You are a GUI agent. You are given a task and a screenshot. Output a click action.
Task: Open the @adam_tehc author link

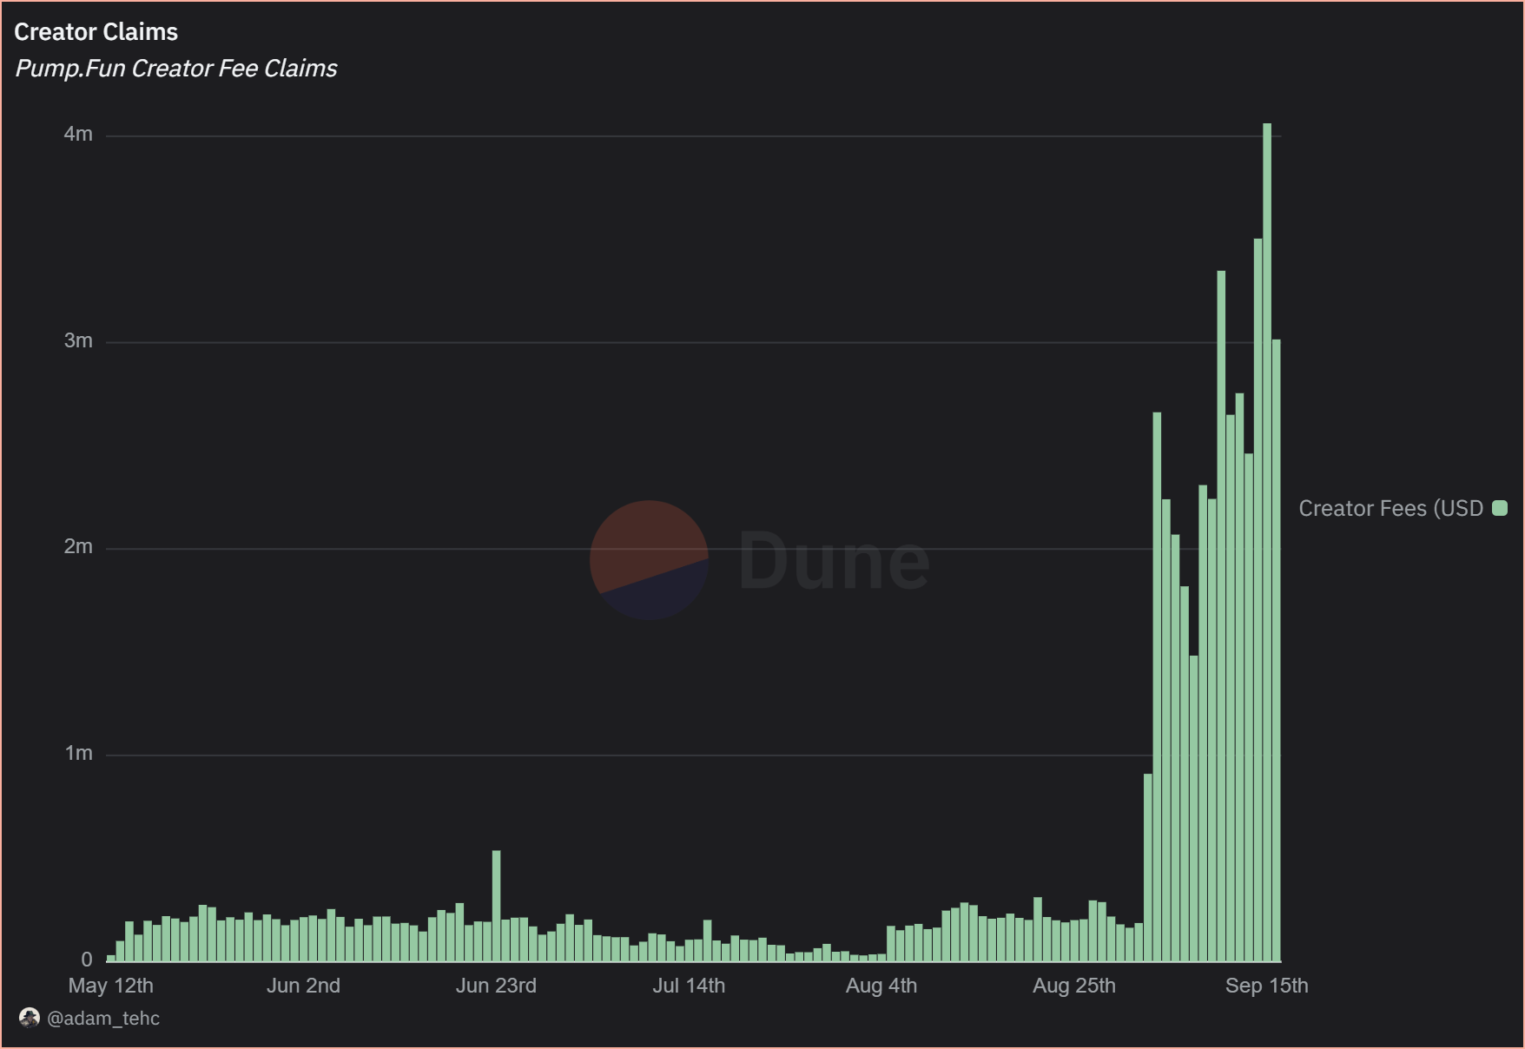coord(104,1018)
